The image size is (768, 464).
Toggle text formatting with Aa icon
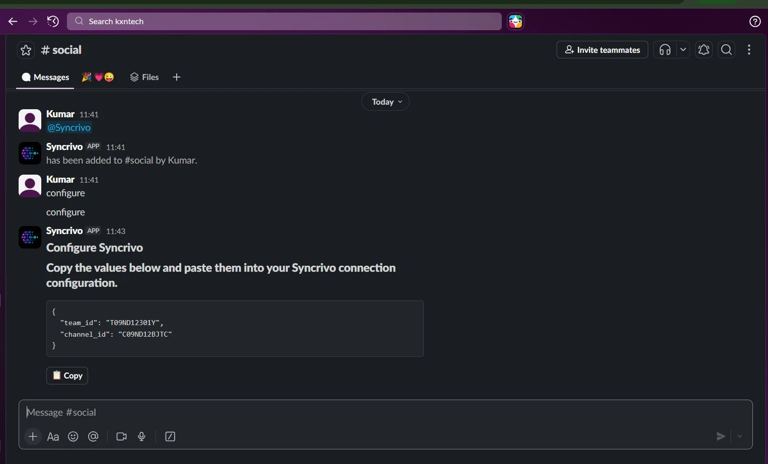[x=53, y=436]
